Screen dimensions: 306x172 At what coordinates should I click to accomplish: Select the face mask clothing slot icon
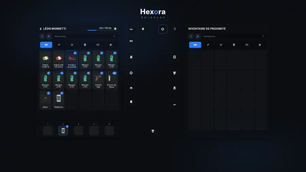[143, 29]
